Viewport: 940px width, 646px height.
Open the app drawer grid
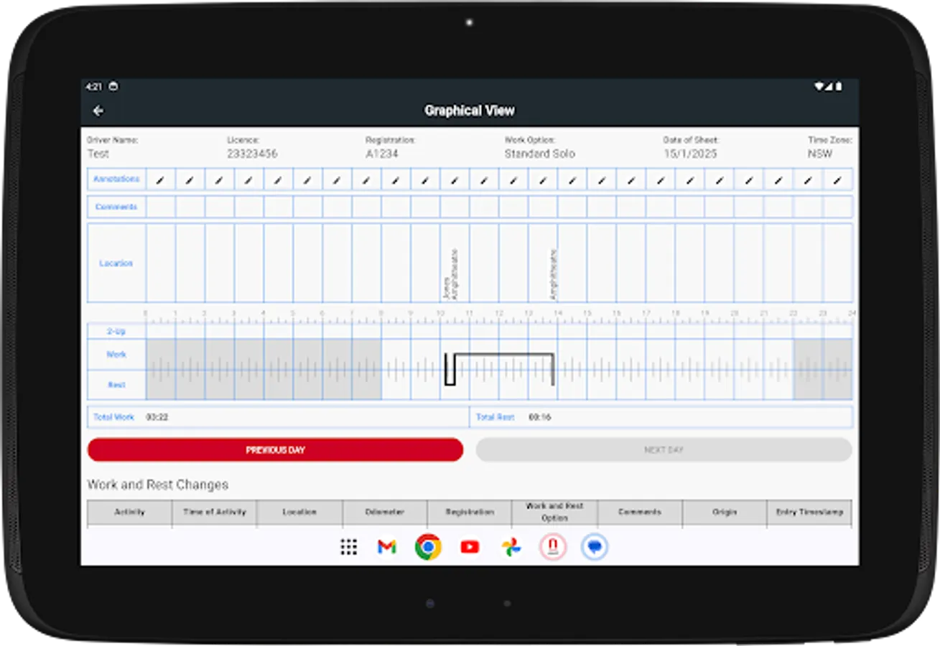[348, 547]
